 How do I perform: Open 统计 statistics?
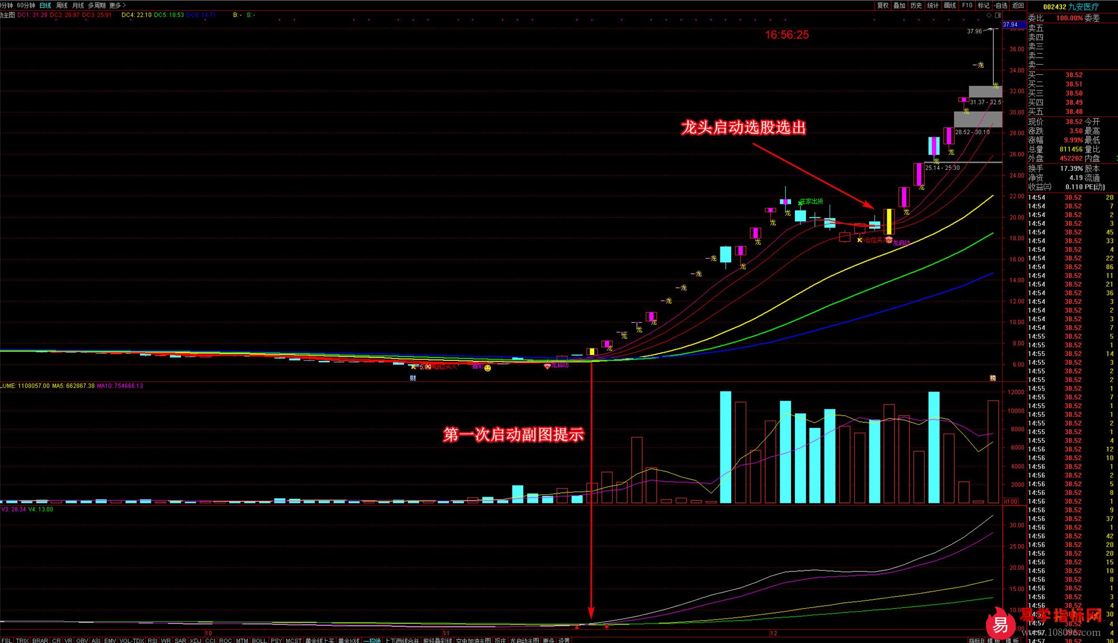933,5
